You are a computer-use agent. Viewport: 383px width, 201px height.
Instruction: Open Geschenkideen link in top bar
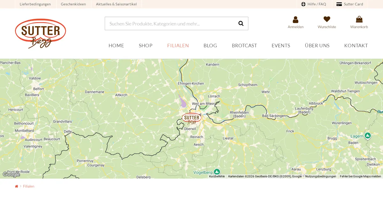pos(73,4)
